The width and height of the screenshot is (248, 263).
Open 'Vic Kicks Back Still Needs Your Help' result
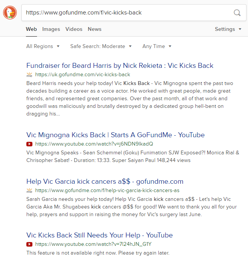click(x=100, y=235)
